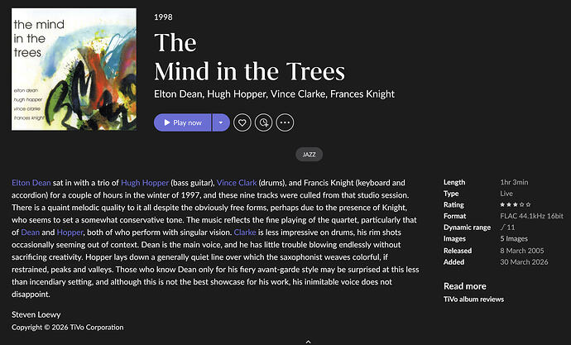
Task: Expand the review with Read more
Action: point(465,285)
